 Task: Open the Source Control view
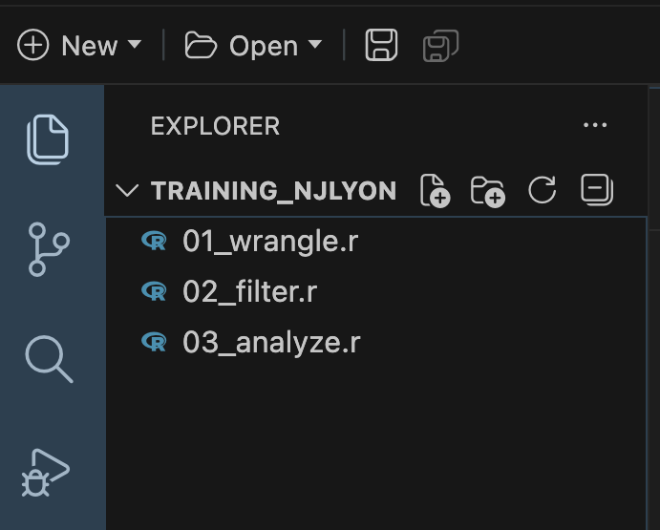48,248
